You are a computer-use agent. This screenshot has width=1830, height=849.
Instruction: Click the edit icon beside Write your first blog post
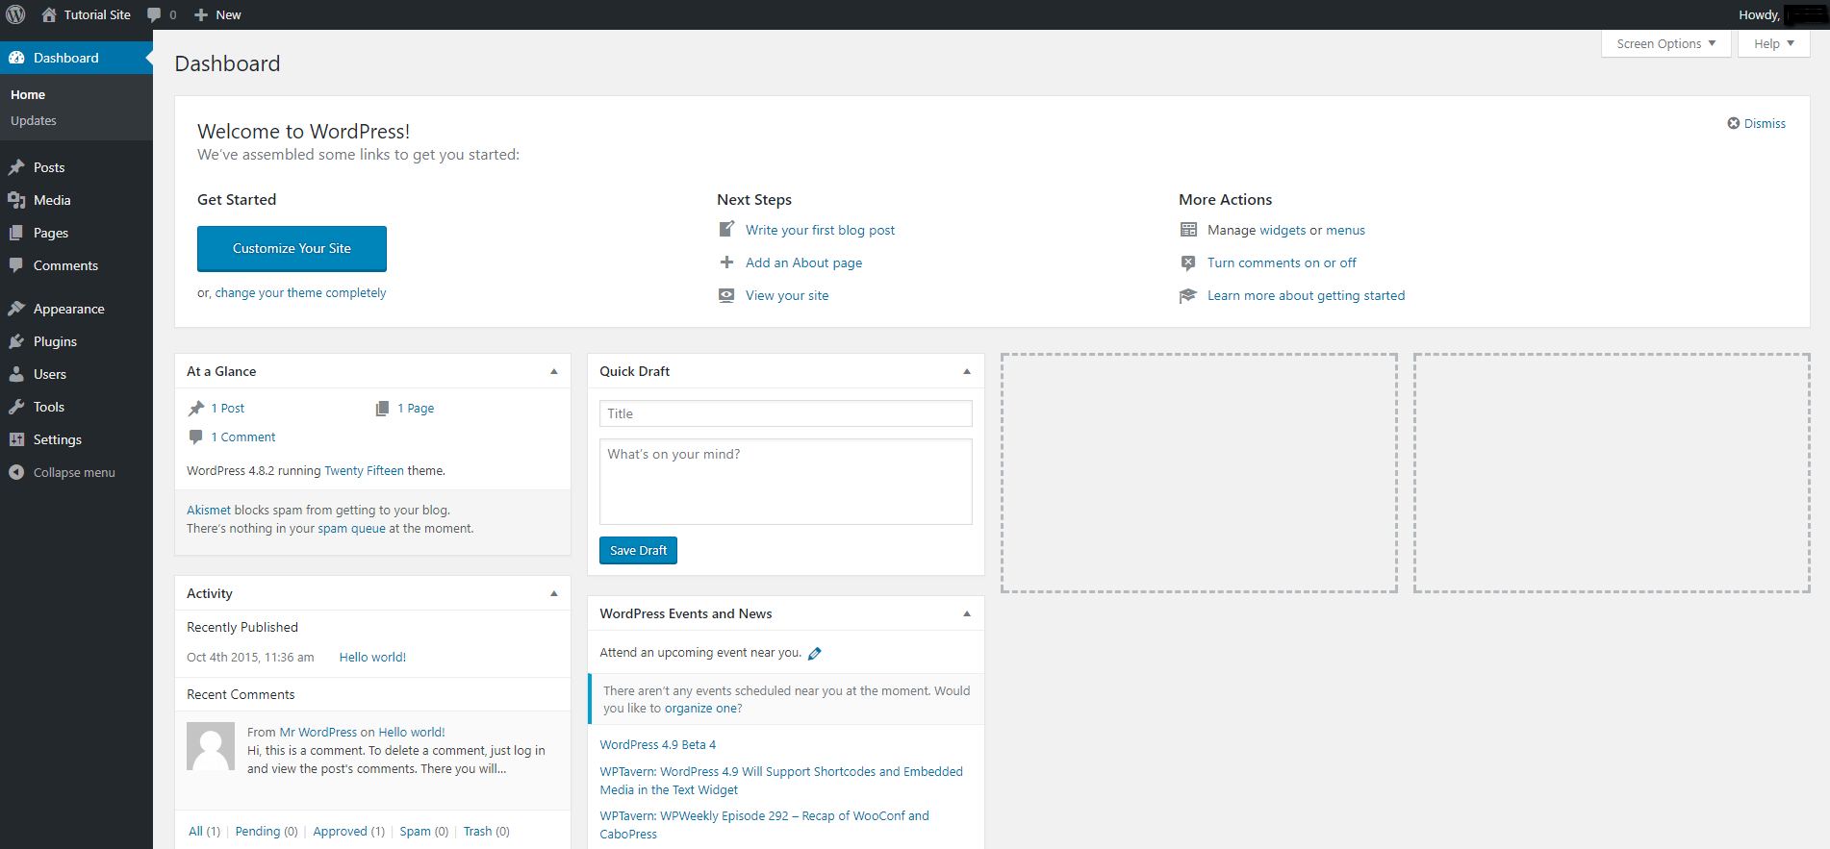pos(726,229)
